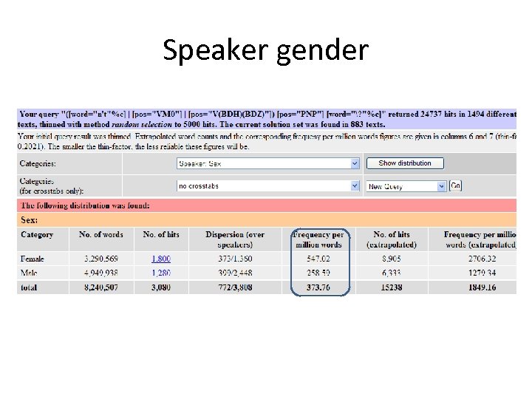
Task: Click the 'No. of words' column header
Action: tap(101, 234)
